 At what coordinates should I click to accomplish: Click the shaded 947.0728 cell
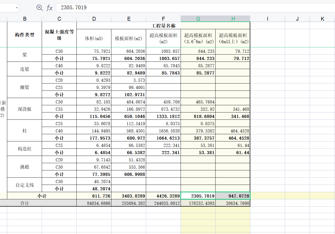(x=233, y=196)
